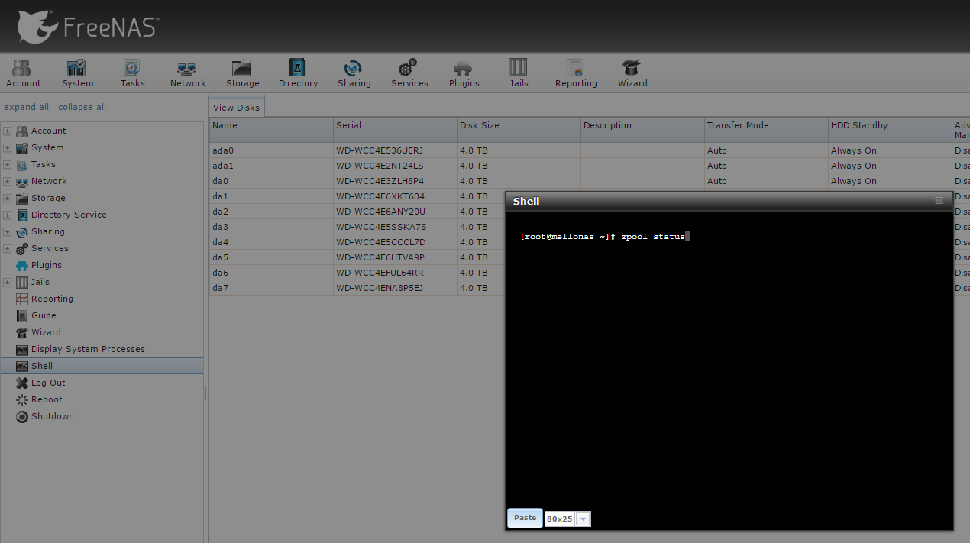Click Reboot in the sidebar tree

[47, 399]
